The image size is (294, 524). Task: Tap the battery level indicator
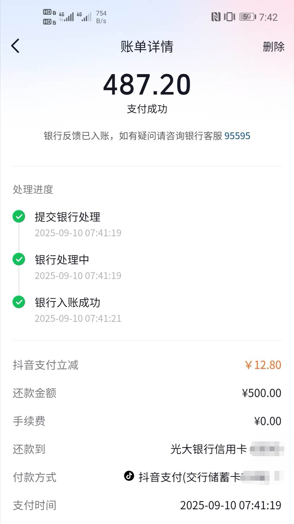pyautogui.click(x=248, y=17)
